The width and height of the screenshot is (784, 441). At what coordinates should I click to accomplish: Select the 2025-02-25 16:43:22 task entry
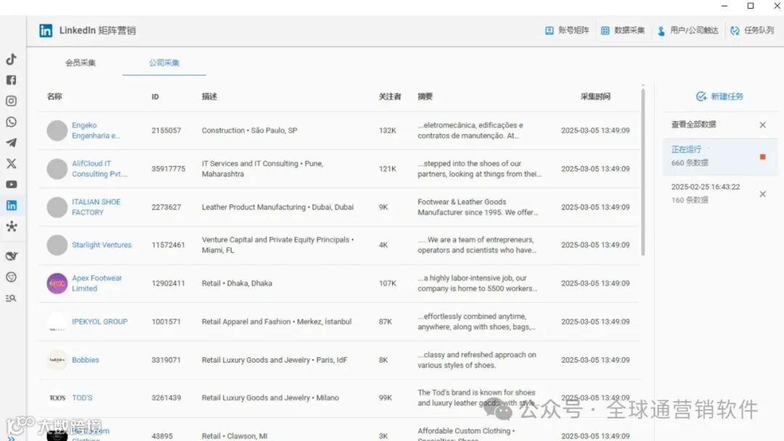click(720, 193)
